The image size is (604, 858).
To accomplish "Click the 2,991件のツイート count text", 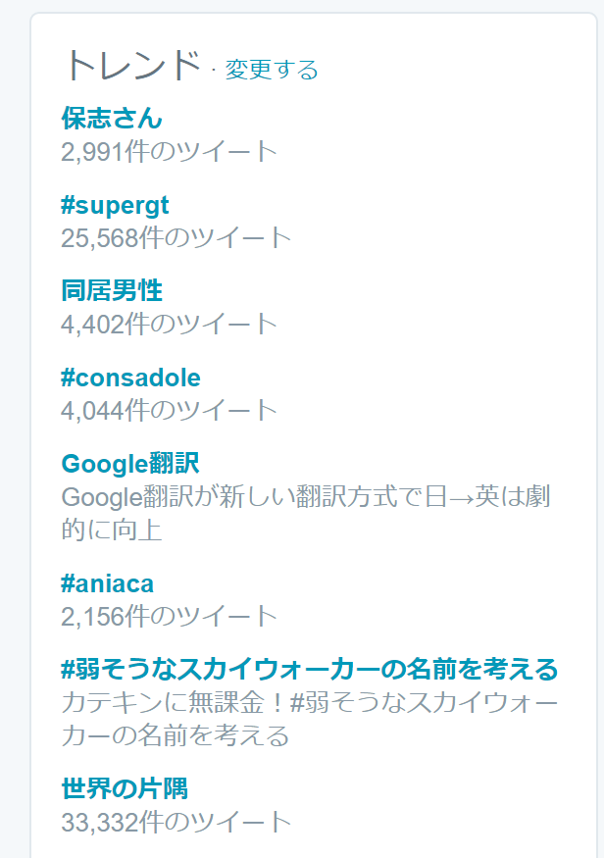I will (x=169, y=152).
